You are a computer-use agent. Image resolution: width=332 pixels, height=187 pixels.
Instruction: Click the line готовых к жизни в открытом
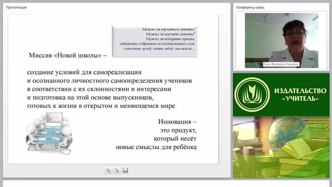[102, 106]
